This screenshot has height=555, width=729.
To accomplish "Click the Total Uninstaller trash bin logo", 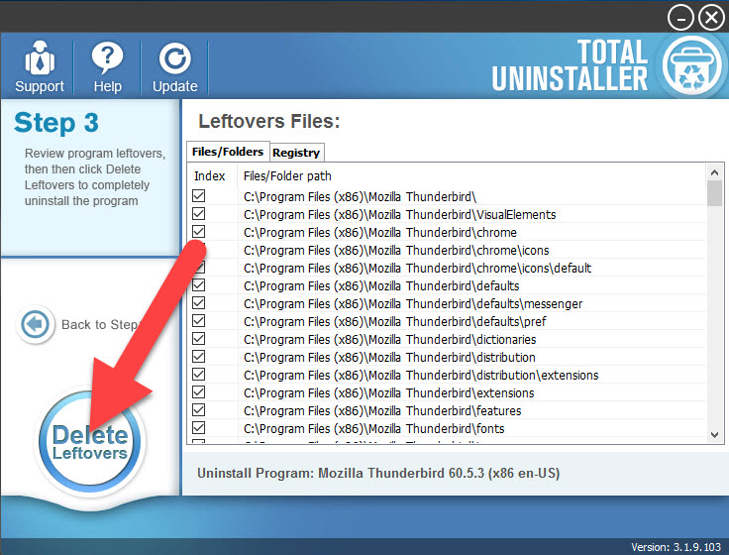I will (691, 66).
